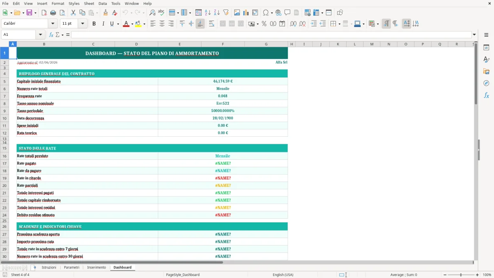The image size is (494, 278).
Task: Open the File menu
Action: click(5, 3)
